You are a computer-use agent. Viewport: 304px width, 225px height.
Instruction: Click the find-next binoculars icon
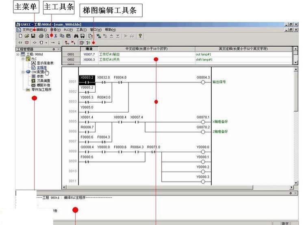coord(83,36)
